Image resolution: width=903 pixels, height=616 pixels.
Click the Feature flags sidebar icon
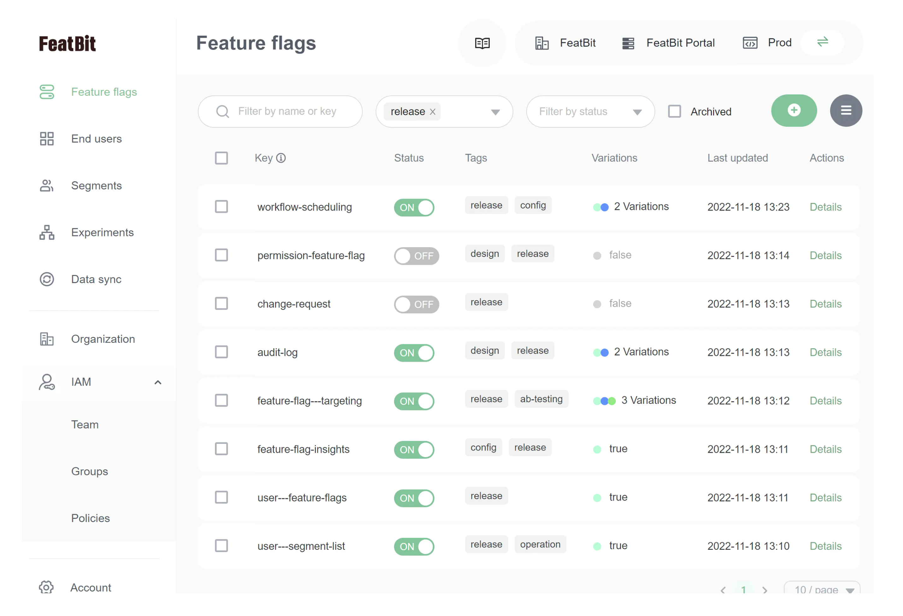[x=47, y=92]
